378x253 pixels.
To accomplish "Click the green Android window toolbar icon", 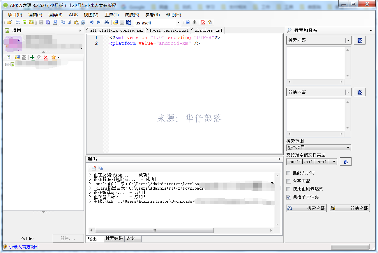I will click(24, 22).
